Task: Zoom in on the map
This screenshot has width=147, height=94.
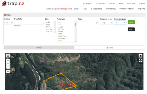Action: point(8,60)
